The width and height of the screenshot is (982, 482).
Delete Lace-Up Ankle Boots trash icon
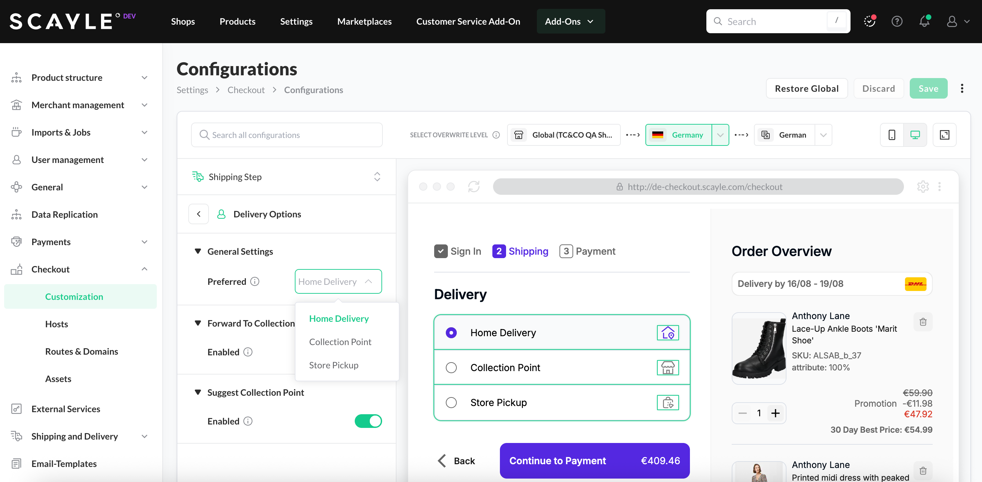click(x=922, y=322)
